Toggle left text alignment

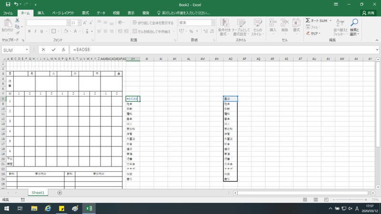tap(99, 31)
